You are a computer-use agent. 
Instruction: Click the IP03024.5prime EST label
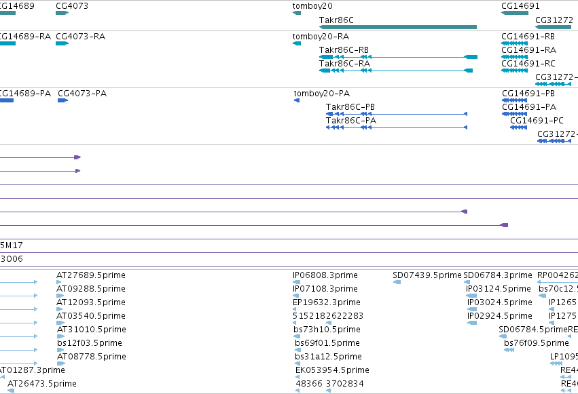click(x=500, y=302)
